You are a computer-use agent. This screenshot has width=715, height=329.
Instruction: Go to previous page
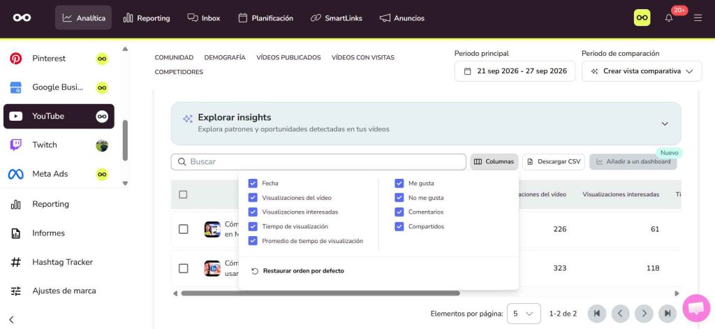click(x=620, y=314)
